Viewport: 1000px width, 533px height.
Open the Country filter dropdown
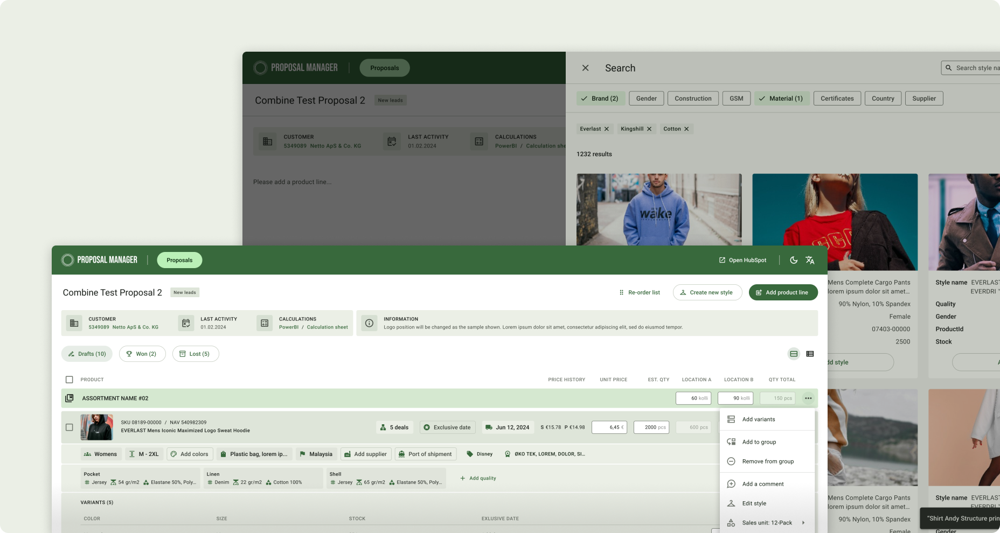[x=883, y=99]
